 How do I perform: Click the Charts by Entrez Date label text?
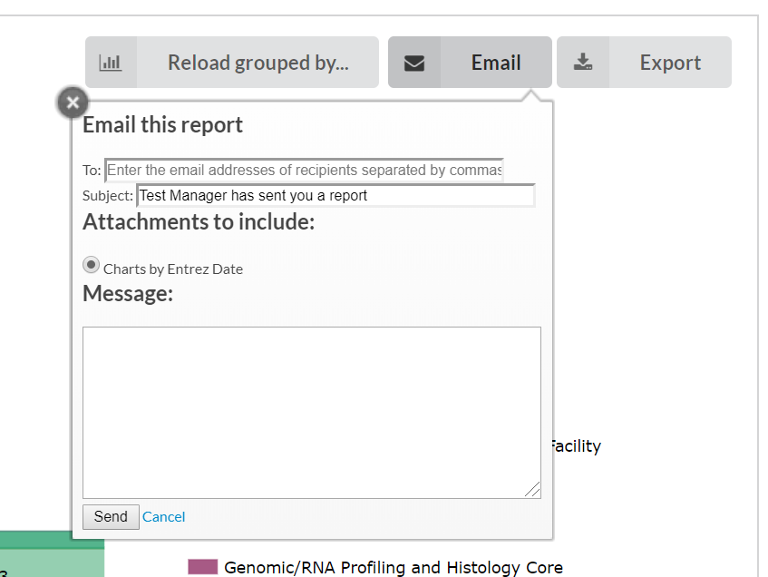pos(173,269)
